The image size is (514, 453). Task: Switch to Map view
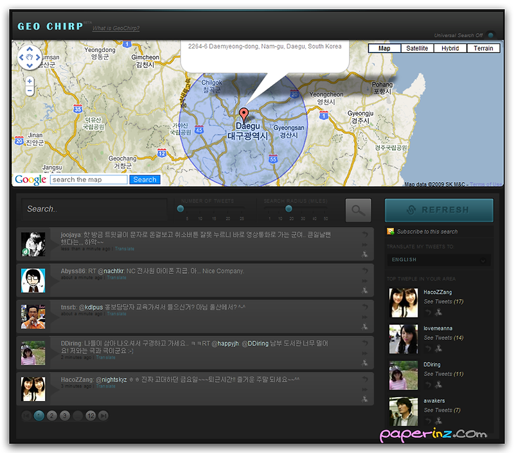[384, 48]
